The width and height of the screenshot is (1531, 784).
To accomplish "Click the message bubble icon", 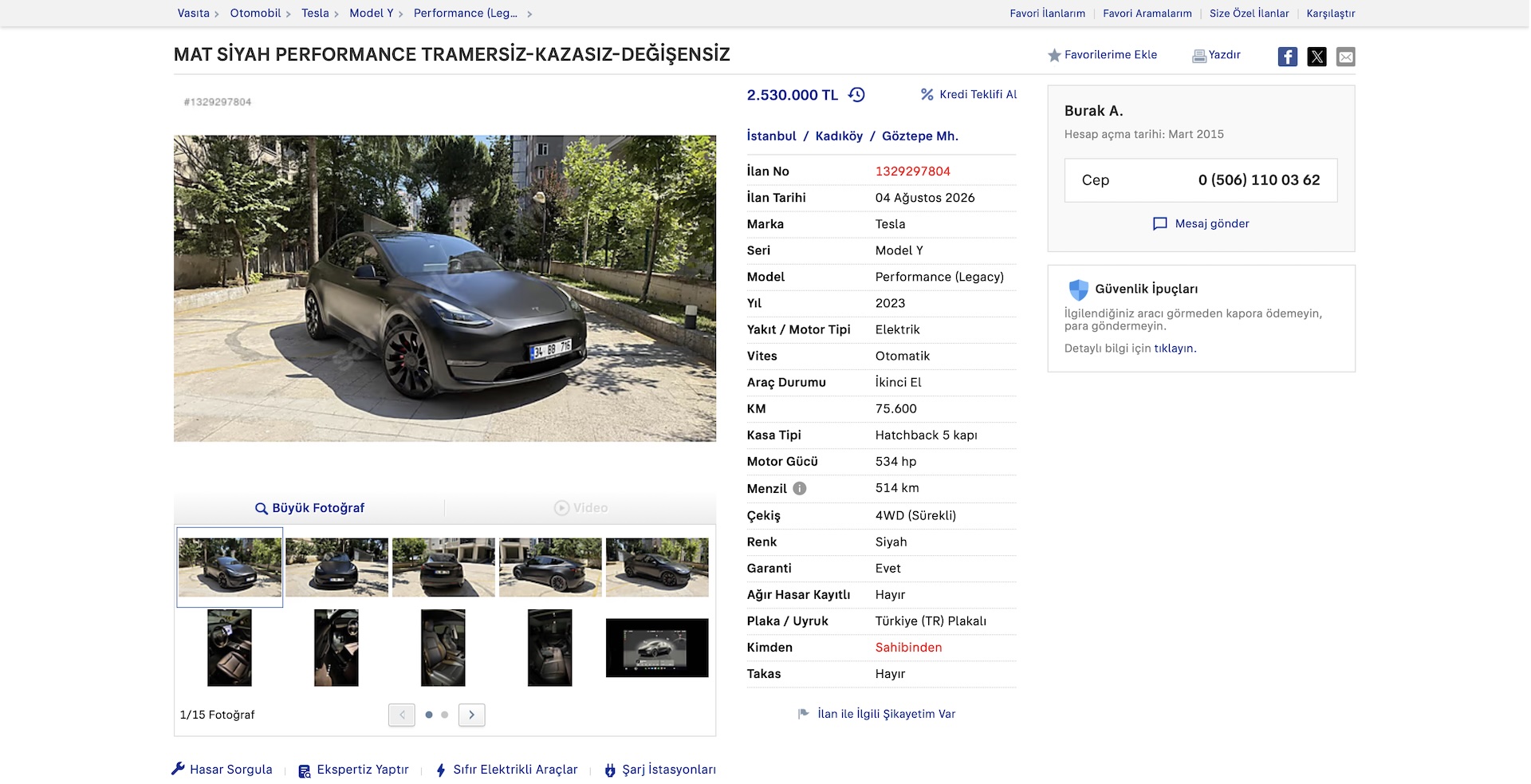I will (1160, 224).
